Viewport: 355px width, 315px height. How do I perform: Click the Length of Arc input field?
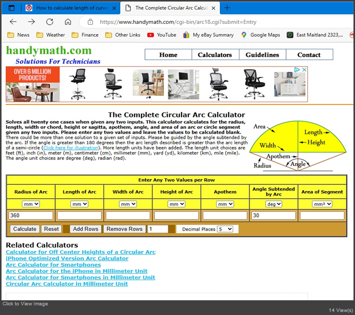tap(79, 215)
